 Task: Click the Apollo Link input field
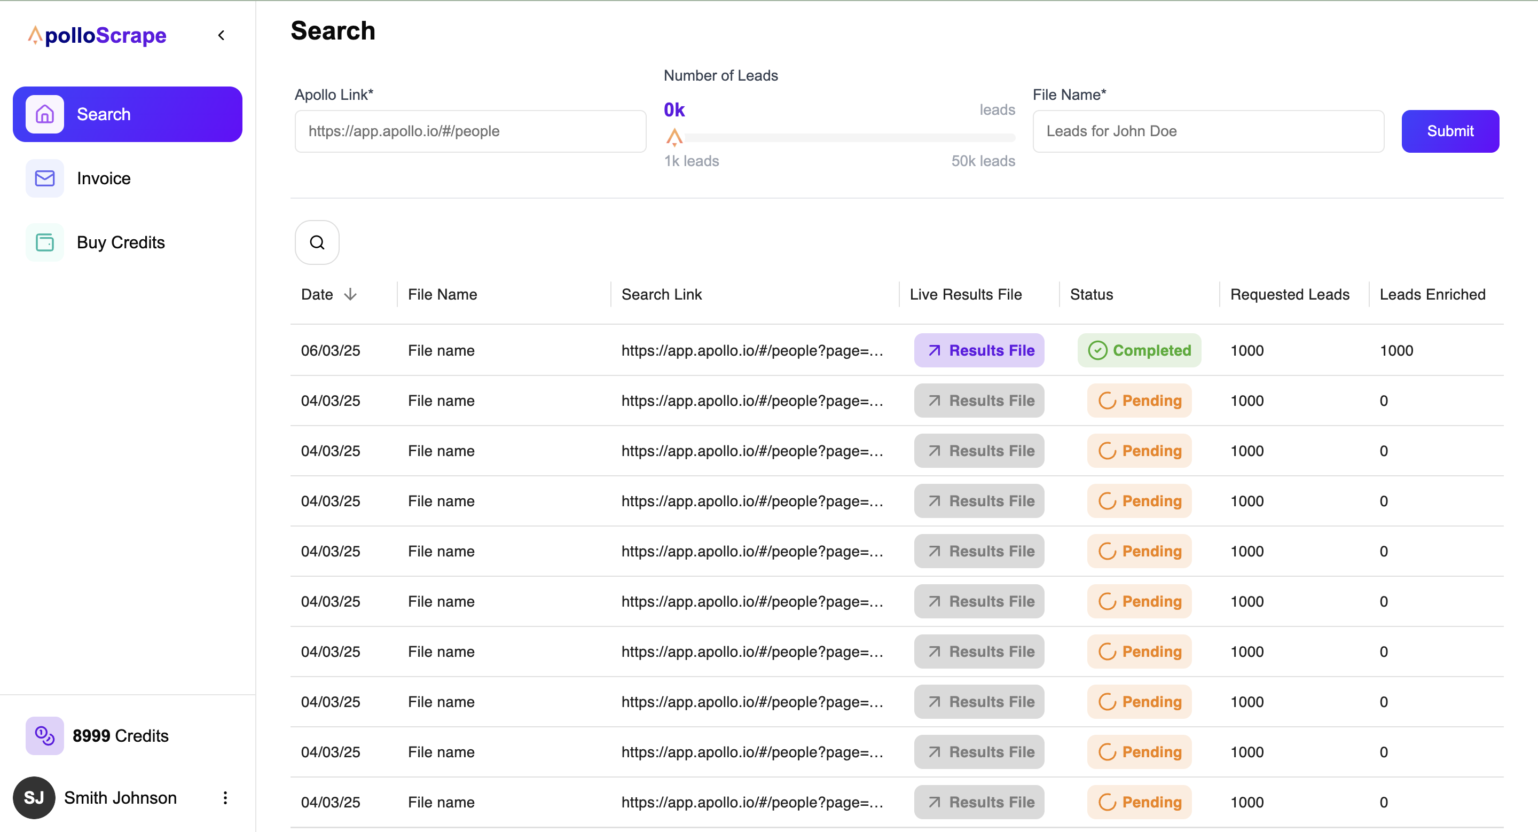pos(470,131)
